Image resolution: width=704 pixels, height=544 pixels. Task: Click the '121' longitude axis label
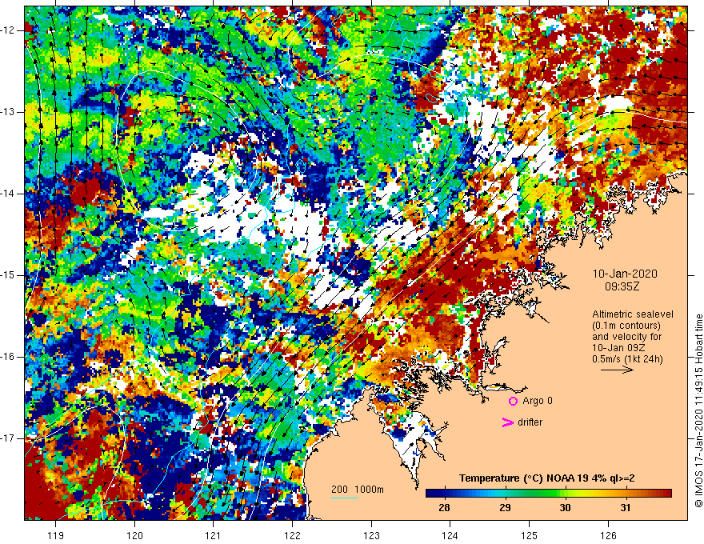click(213, 535)
